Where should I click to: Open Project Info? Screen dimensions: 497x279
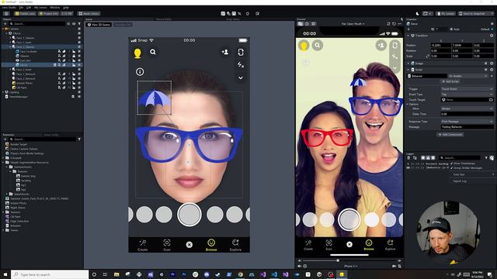click(48, 14)
